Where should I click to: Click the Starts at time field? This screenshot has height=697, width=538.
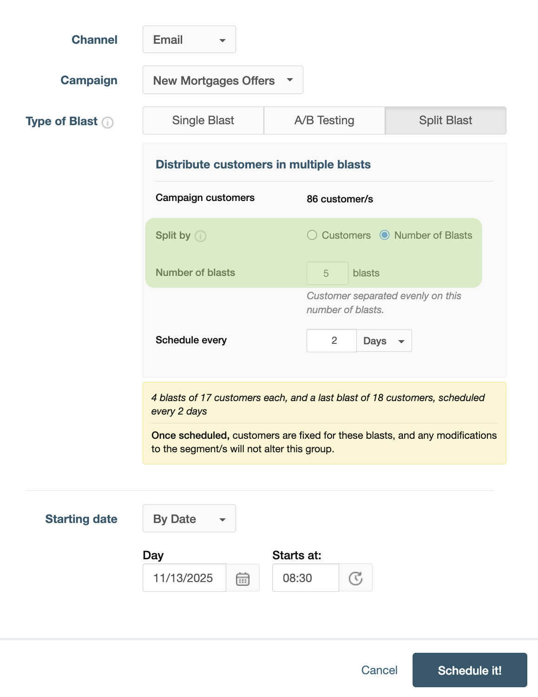305,578
